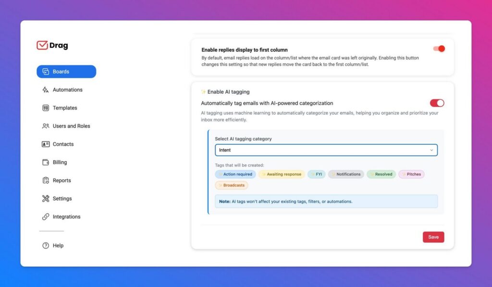The width and height of the screenshot is (492, 287).
Task: Go to Automations section
Action: point(67,90)
